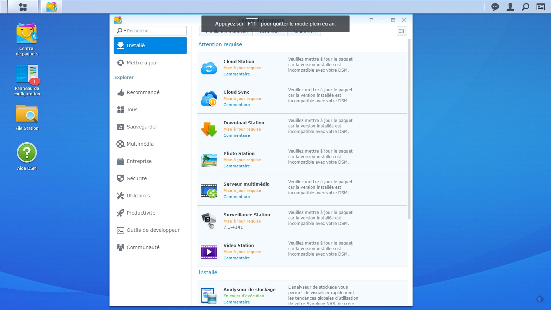Click the Photo Station package icon

tap(209, 160)
